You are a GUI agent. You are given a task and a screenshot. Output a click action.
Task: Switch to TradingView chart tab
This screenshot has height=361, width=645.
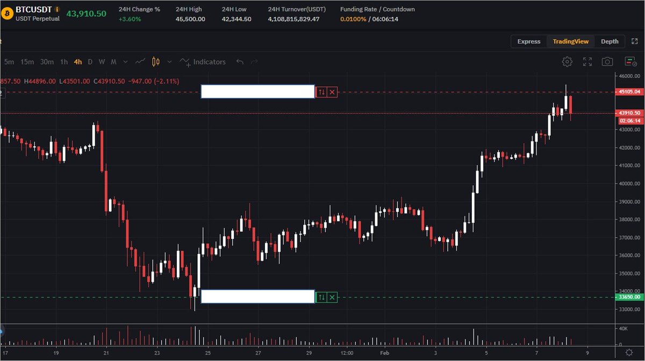(x=571, y=41)
